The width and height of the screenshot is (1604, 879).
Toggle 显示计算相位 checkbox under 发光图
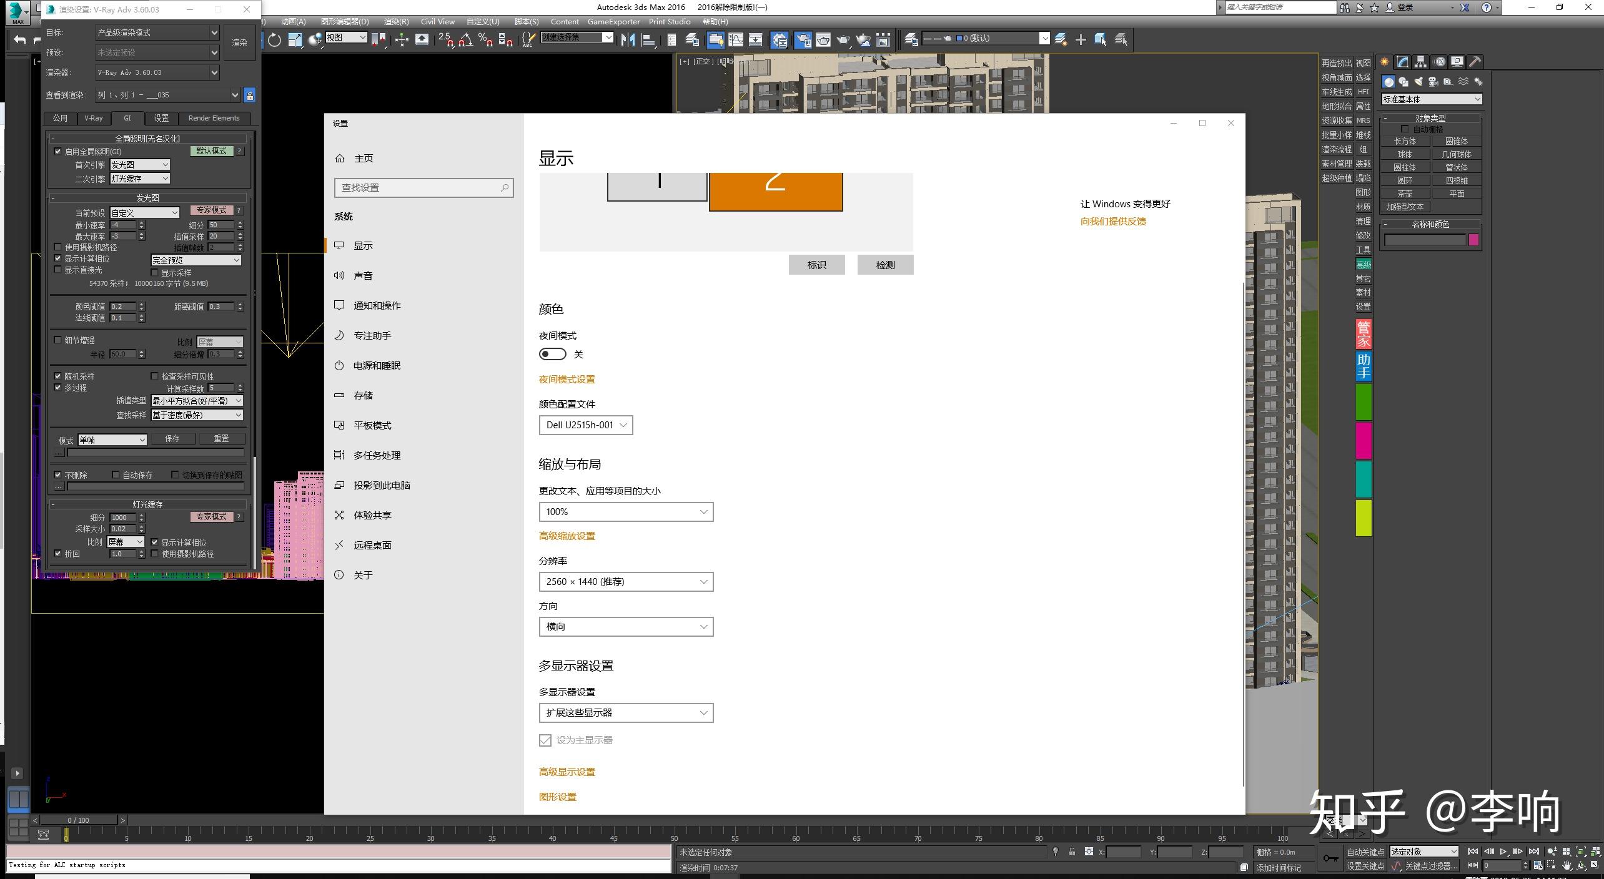[x=57, y=258]
